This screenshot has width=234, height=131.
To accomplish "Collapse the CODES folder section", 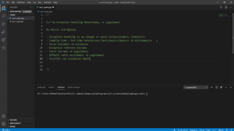I will tap(12, 15).
